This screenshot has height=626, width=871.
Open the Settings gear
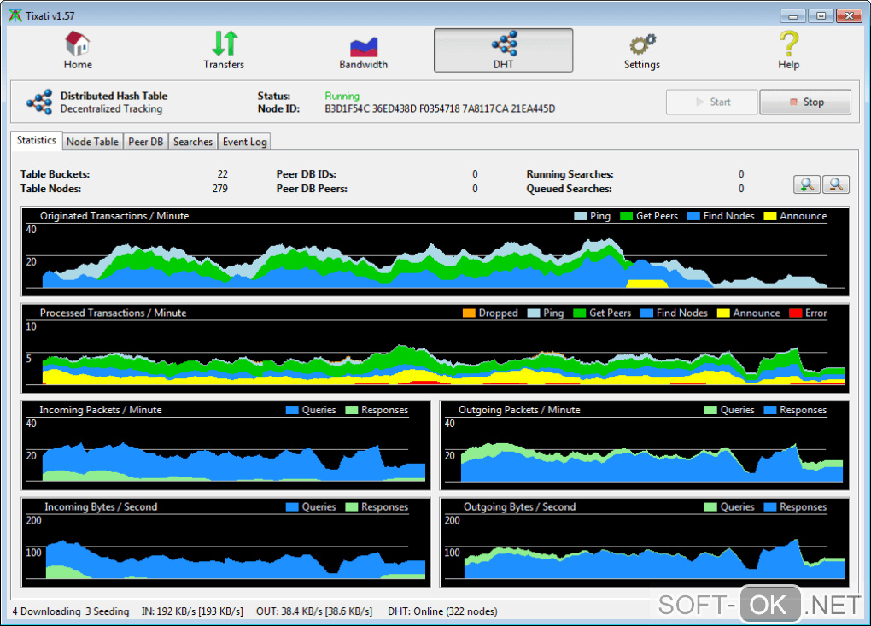coord(641,50)
